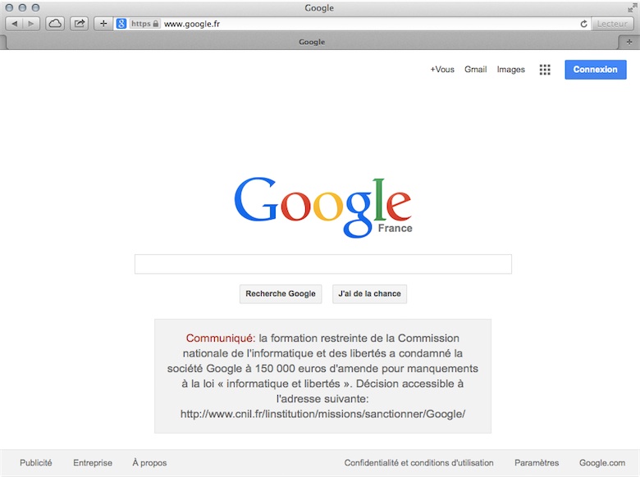This screenshot has height=477, width=640.
Task: Open the À propos footer link
Action: 149,463
